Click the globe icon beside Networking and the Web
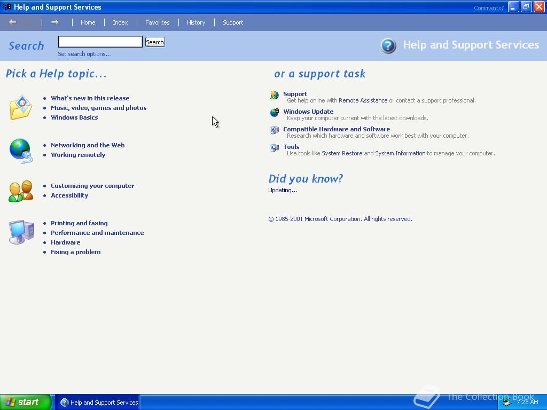The width and height of the screenshot is (547, 410). pos(21,151)
